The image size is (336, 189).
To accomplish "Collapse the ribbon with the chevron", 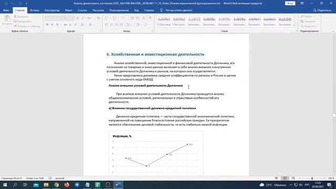I will (333, 31).
